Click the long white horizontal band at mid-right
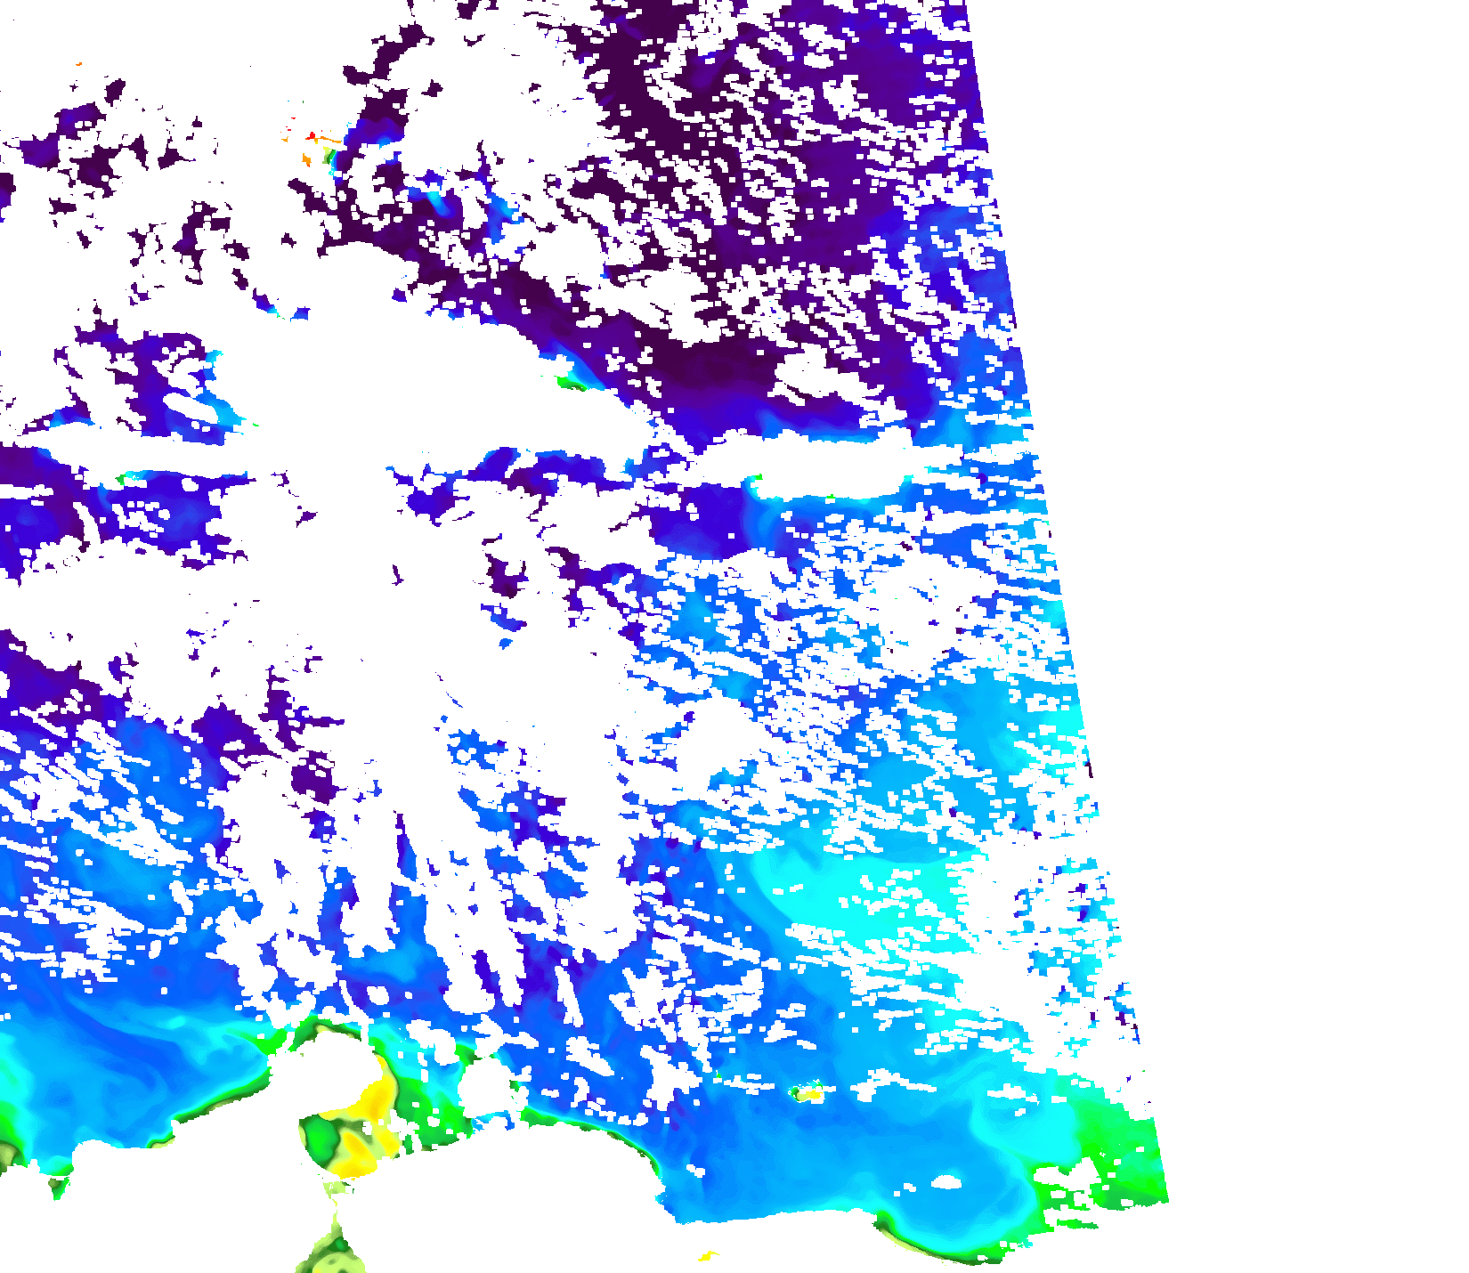 pos(828,461)
